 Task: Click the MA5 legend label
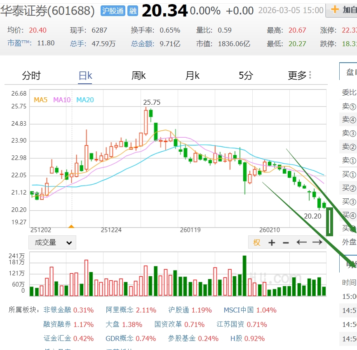point(40,100)
